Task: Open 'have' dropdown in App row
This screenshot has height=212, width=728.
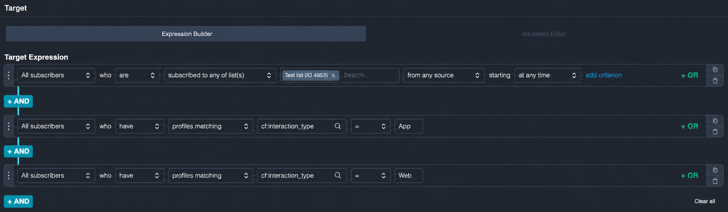Action: 140,126
